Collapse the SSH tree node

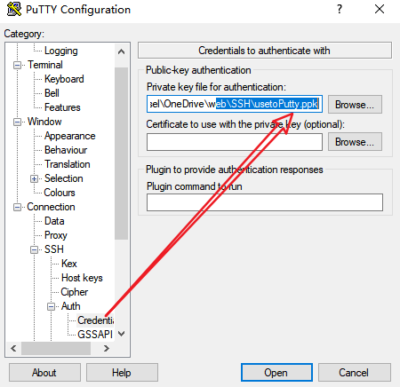(x=35, y=249)
